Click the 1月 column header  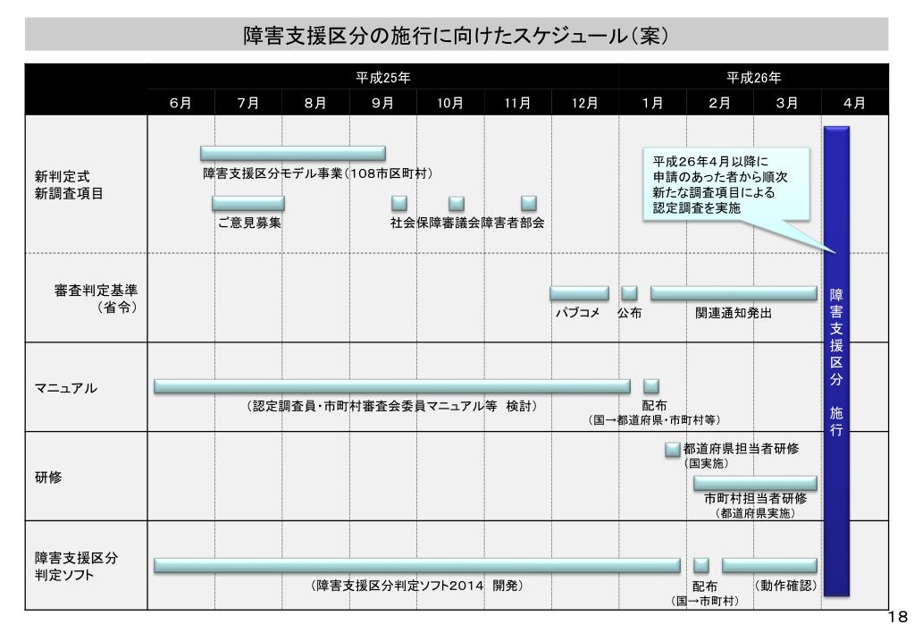click(x=652, y=103)
